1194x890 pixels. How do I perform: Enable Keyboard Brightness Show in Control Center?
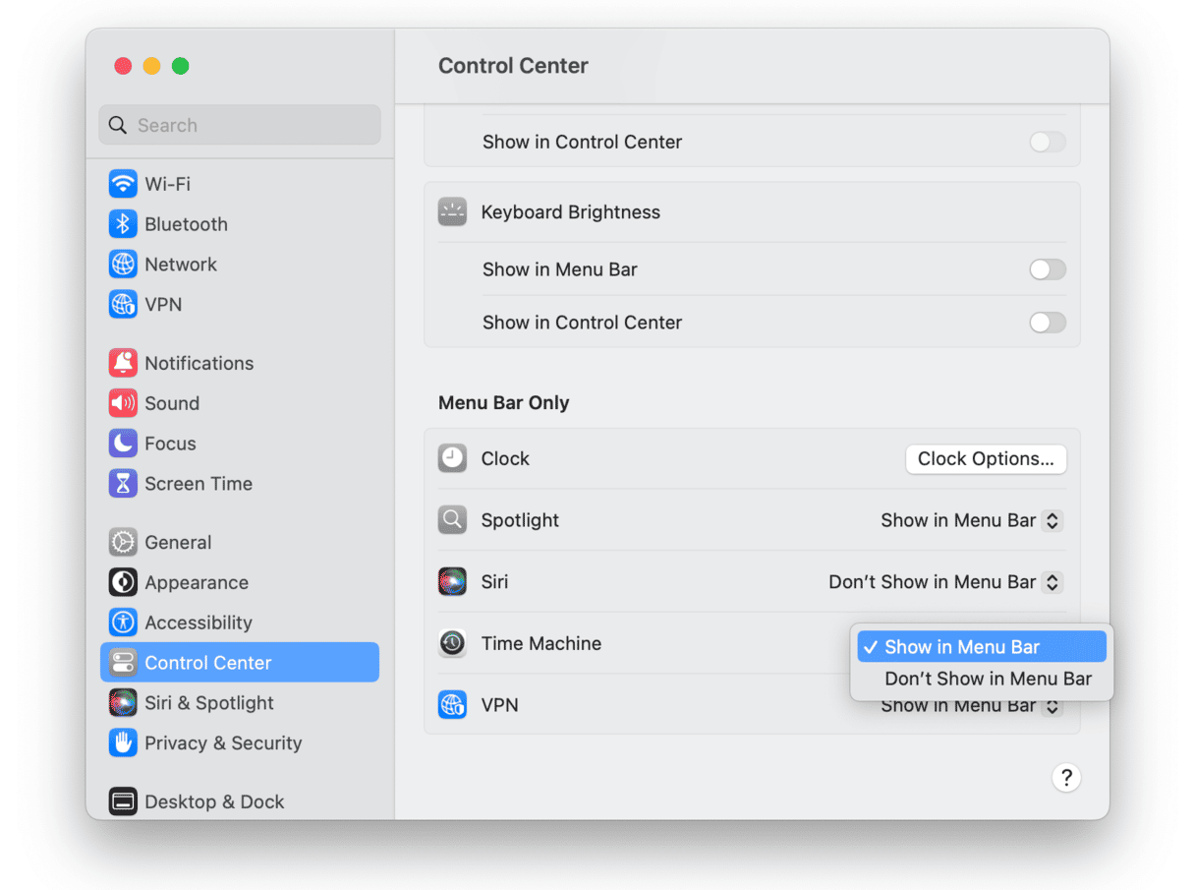coord(1047,323)
